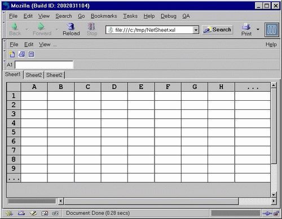Image resolution: width=282 pixels, height=219 pixels.
Task: Open IRC Chat from status bar
Action: coord(55,213)
